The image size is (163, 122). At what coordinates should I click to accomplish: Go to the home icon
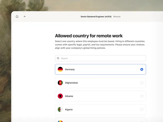click(17, 16)
